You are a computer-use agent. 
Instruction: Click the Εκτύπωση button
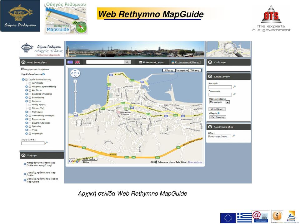[218, 117]
